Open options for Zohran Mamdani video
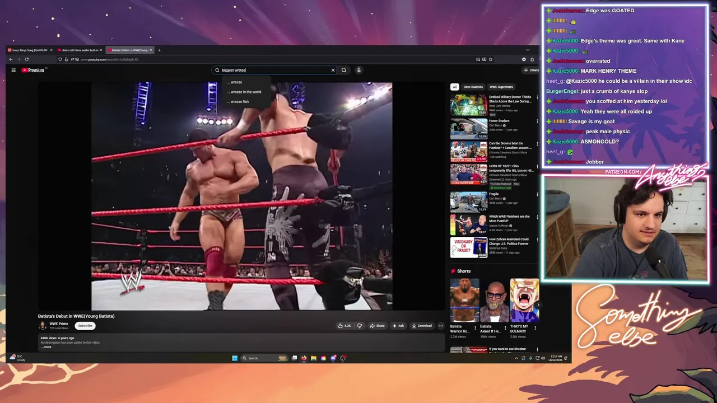Image resolution: width=717 pixels, height=403 pixels. point(537,240)
